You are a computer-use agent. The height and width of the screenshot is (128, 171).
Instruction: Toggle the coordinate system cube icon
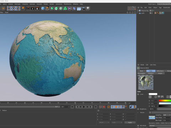(22, 9)
